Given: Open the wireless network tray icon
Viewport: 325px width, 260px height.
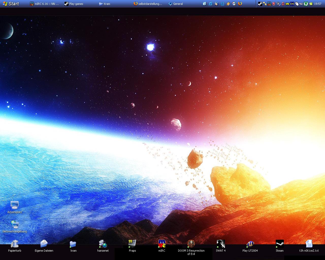Looking at the screenshot, I should [x=292, y=4].
